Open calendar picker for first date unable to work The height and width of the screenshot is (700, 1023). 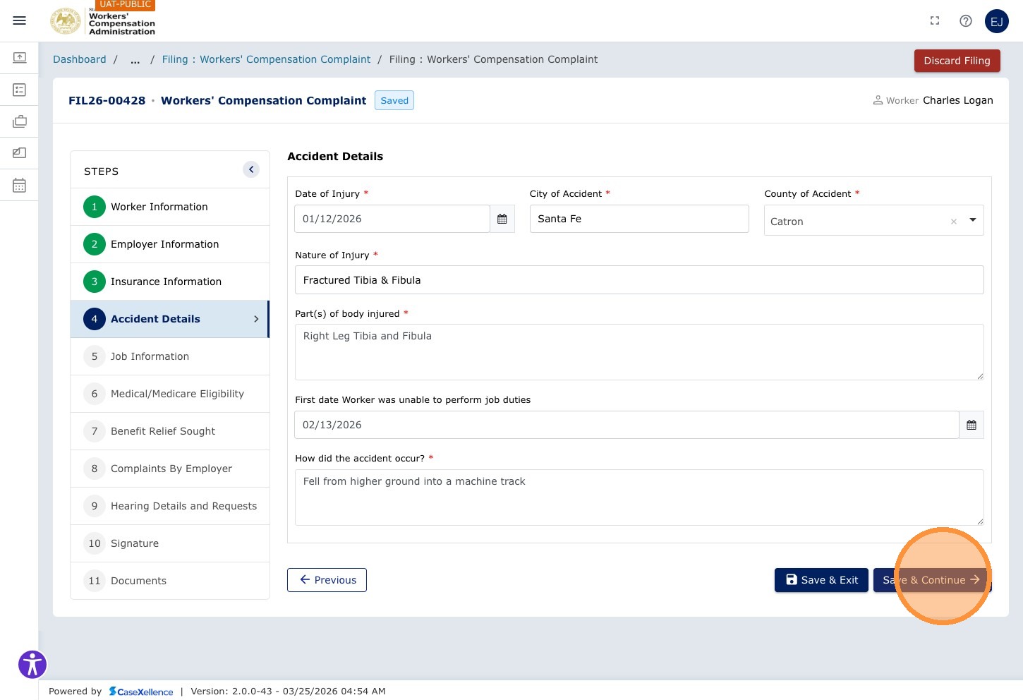tap(971, 425)
